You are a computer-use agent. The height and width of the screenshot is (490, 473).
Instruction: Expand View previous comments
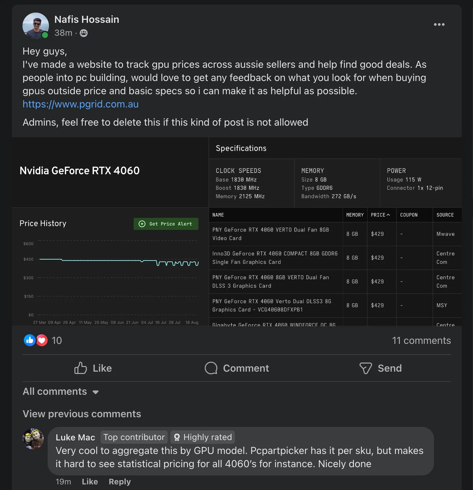[82, 414]
